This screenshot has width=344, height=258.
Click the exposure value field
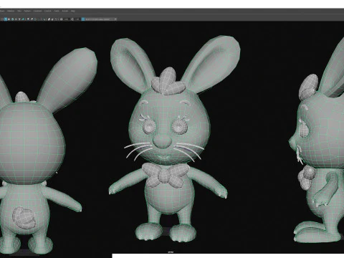[67, 19]
